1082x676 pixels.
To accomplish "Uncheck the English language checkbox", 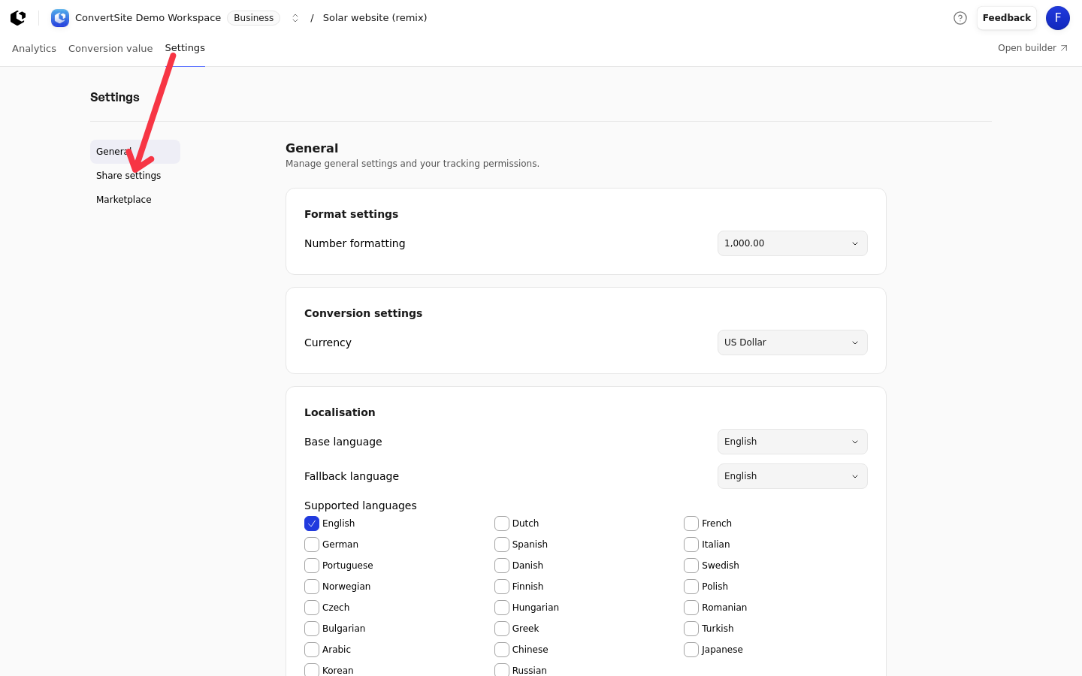I will (x=312, y=524).
